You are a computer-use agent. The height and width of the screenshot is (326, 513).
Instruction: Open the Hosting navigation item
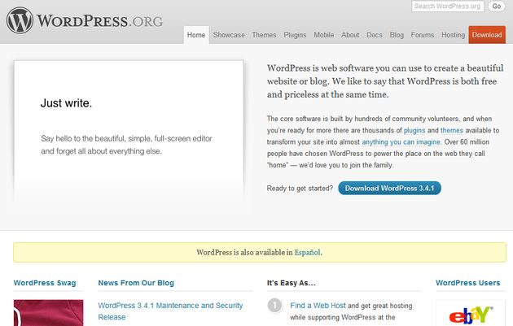(x=453, y=35)
